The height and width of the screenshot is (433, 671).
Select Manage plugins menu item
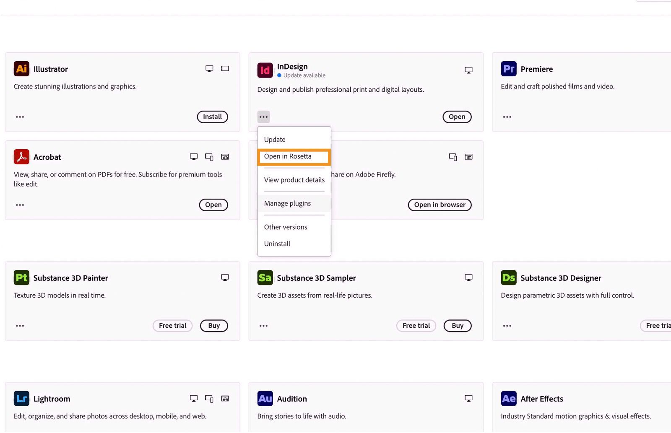coord(294,203)
